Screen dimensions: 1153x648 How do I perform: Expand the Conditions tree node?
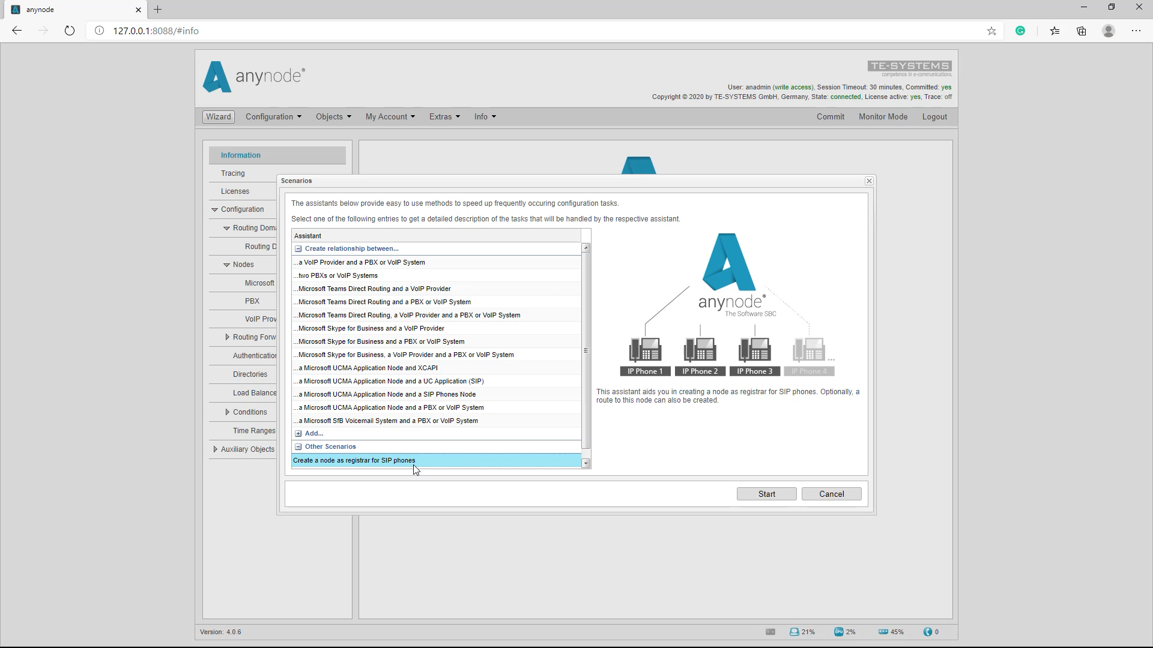pyautogui.click(x=227, y=412)
